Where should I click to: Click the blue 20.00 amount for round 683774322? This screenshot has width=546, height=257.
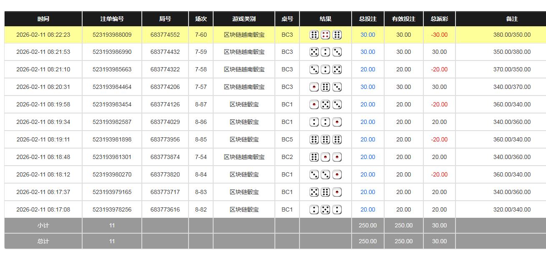(367, 69)
